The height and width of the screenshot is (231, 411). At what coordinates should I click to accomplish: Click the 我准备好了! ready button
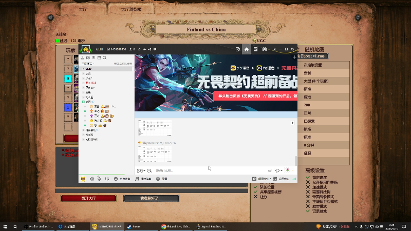pos(151,198)
